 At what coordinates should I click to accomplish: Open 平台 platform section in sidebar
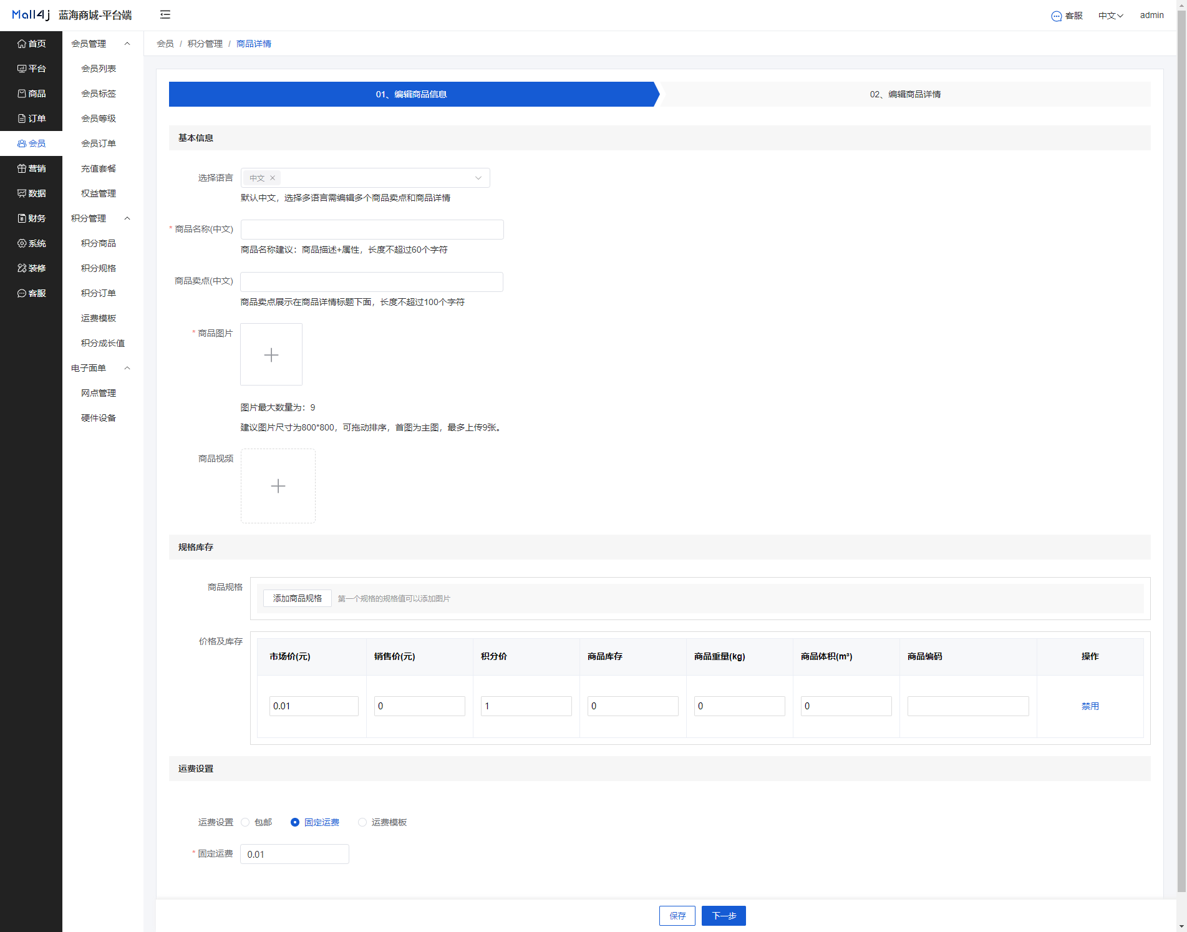[x=31, y=69]
